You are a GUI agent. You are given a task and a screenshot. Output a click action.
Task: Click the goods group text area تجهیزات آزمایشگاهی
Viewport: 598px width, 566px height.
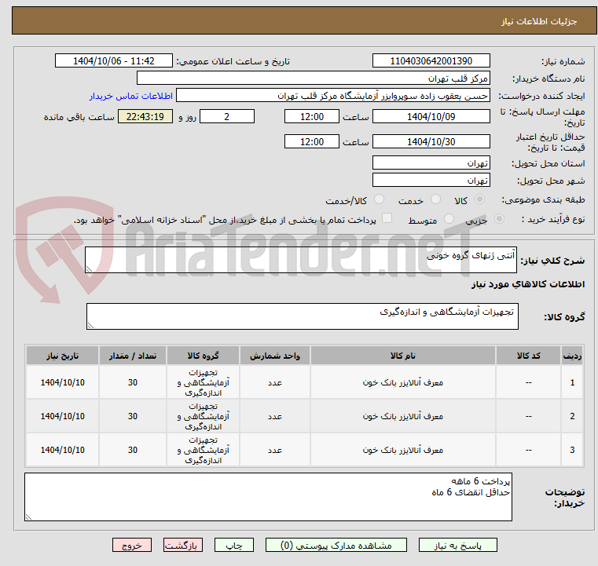[302, 316]
